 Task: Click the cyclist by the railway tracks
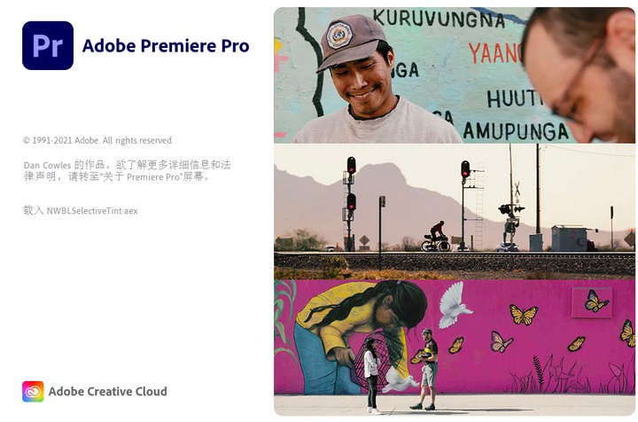coord(436,237)
